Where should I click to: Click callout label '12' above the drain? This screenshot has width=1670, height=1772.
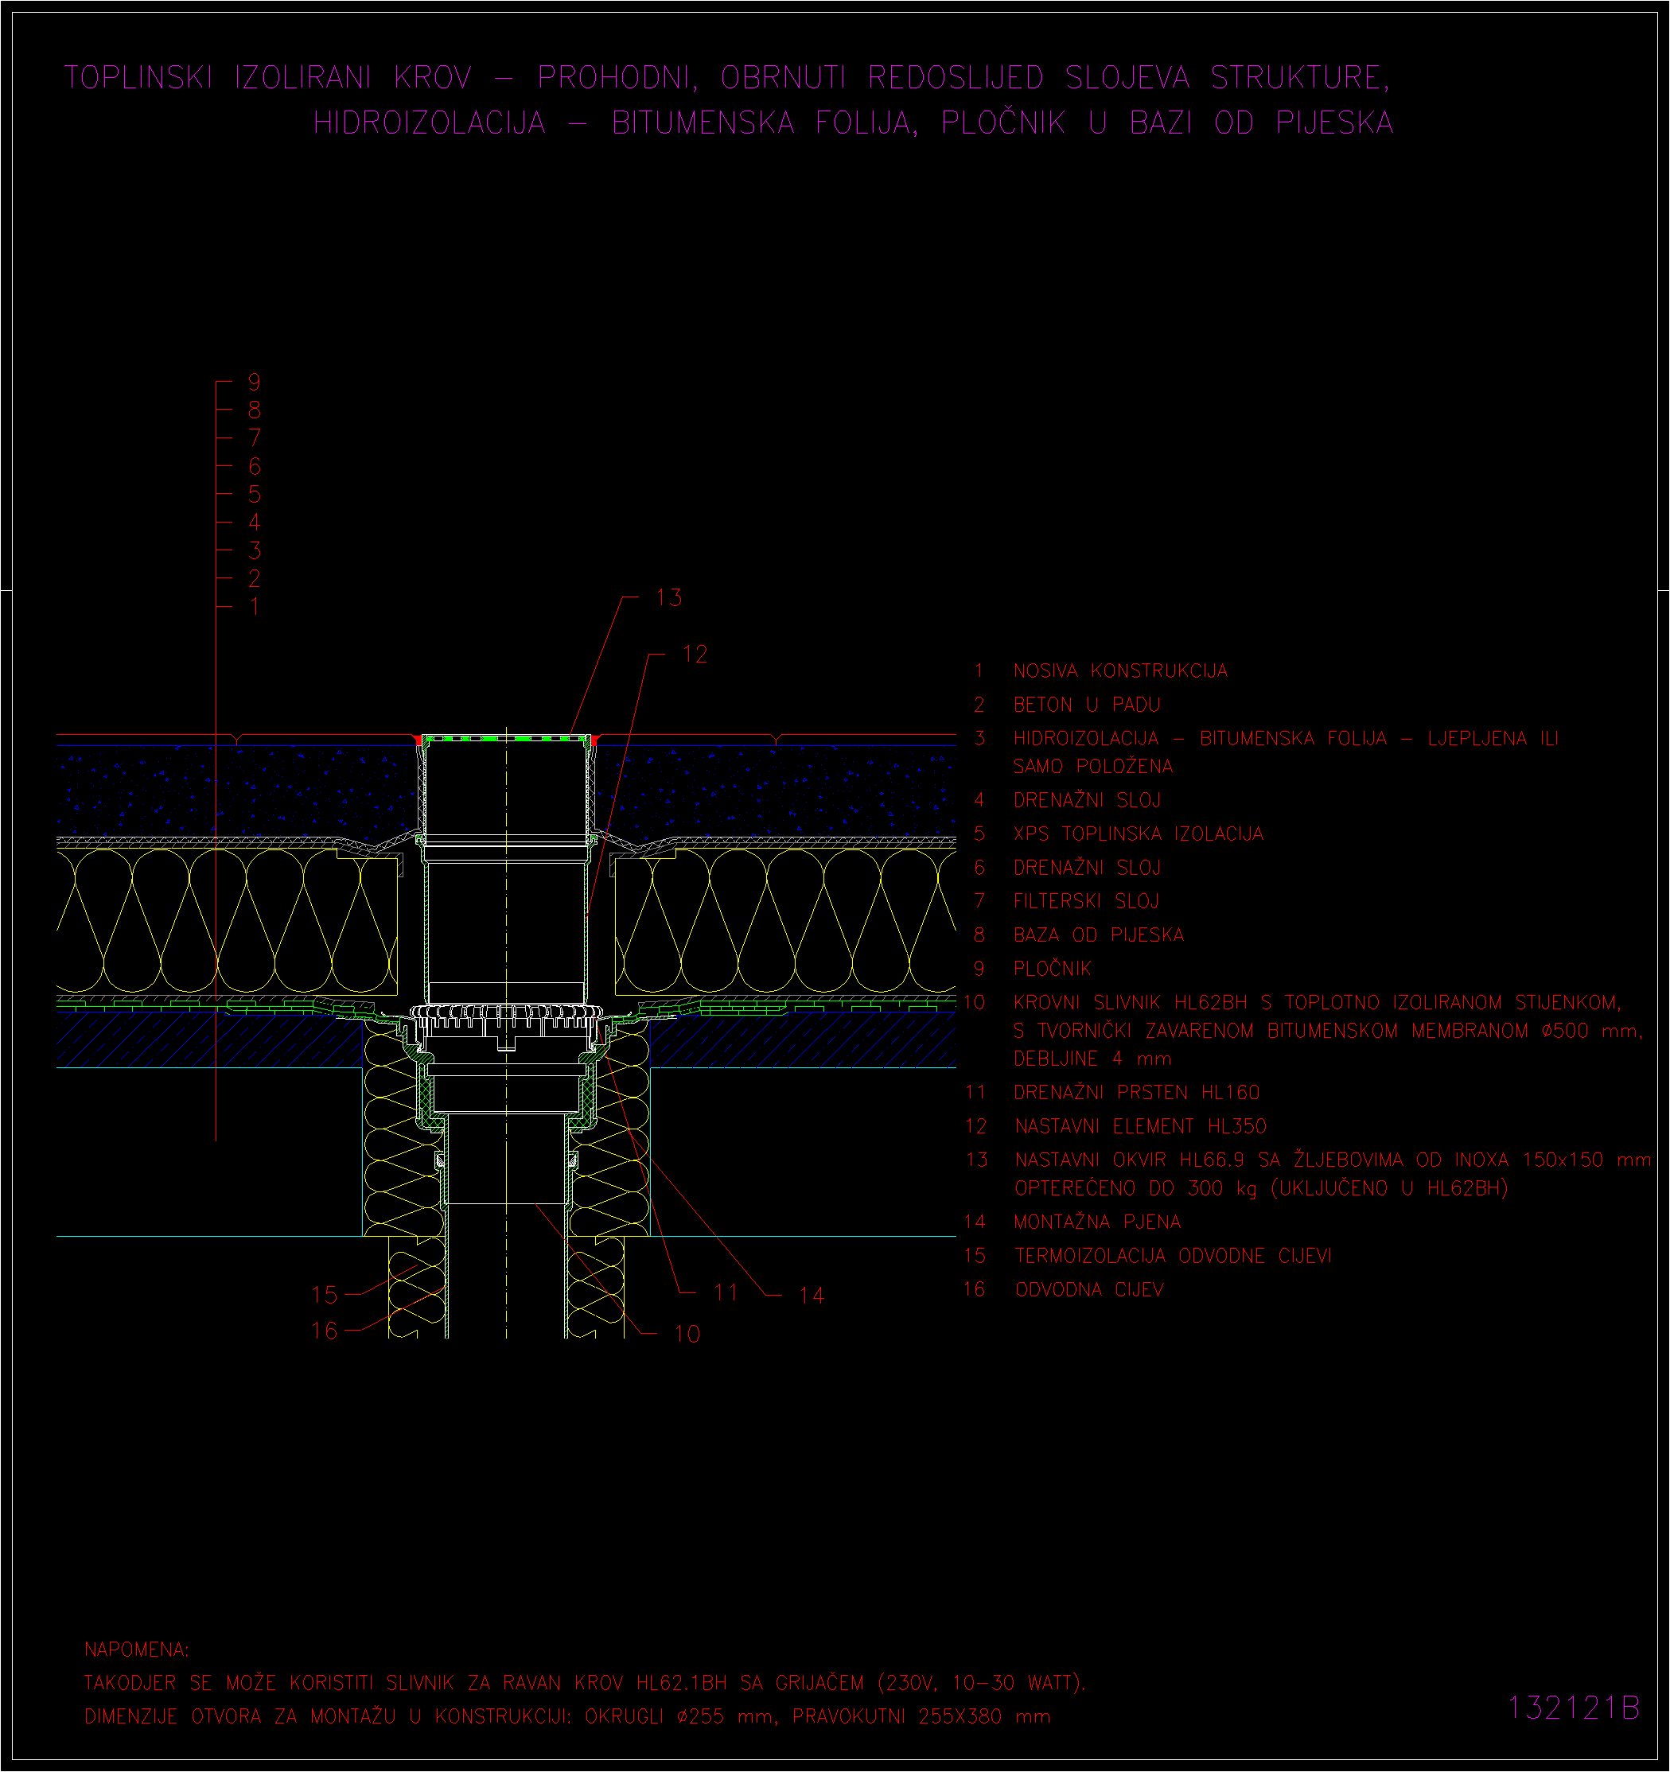695,655
